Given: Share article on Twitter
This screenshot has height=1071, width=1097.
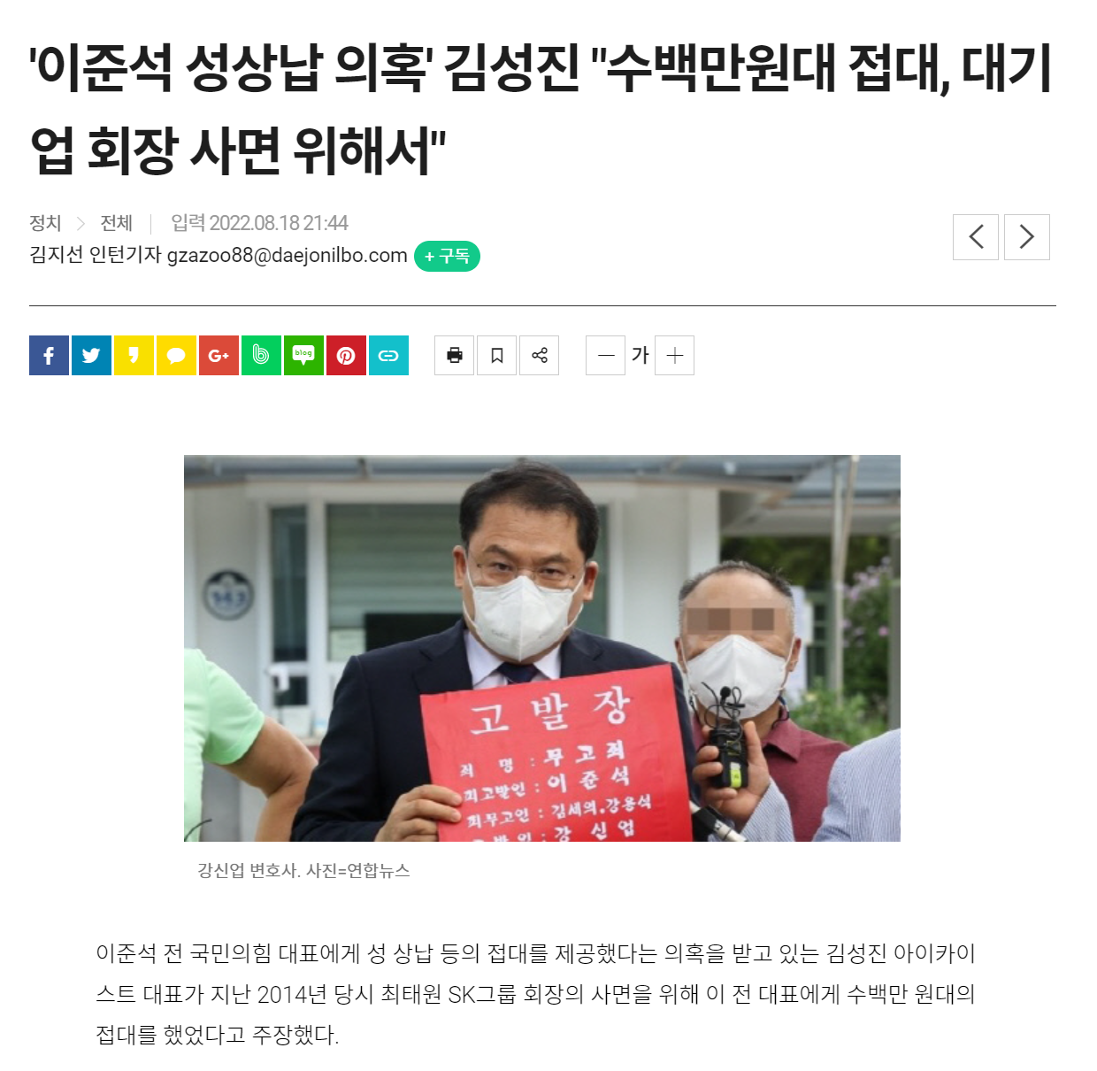Looking at the screenshot, I should click(x=91, y=356).
